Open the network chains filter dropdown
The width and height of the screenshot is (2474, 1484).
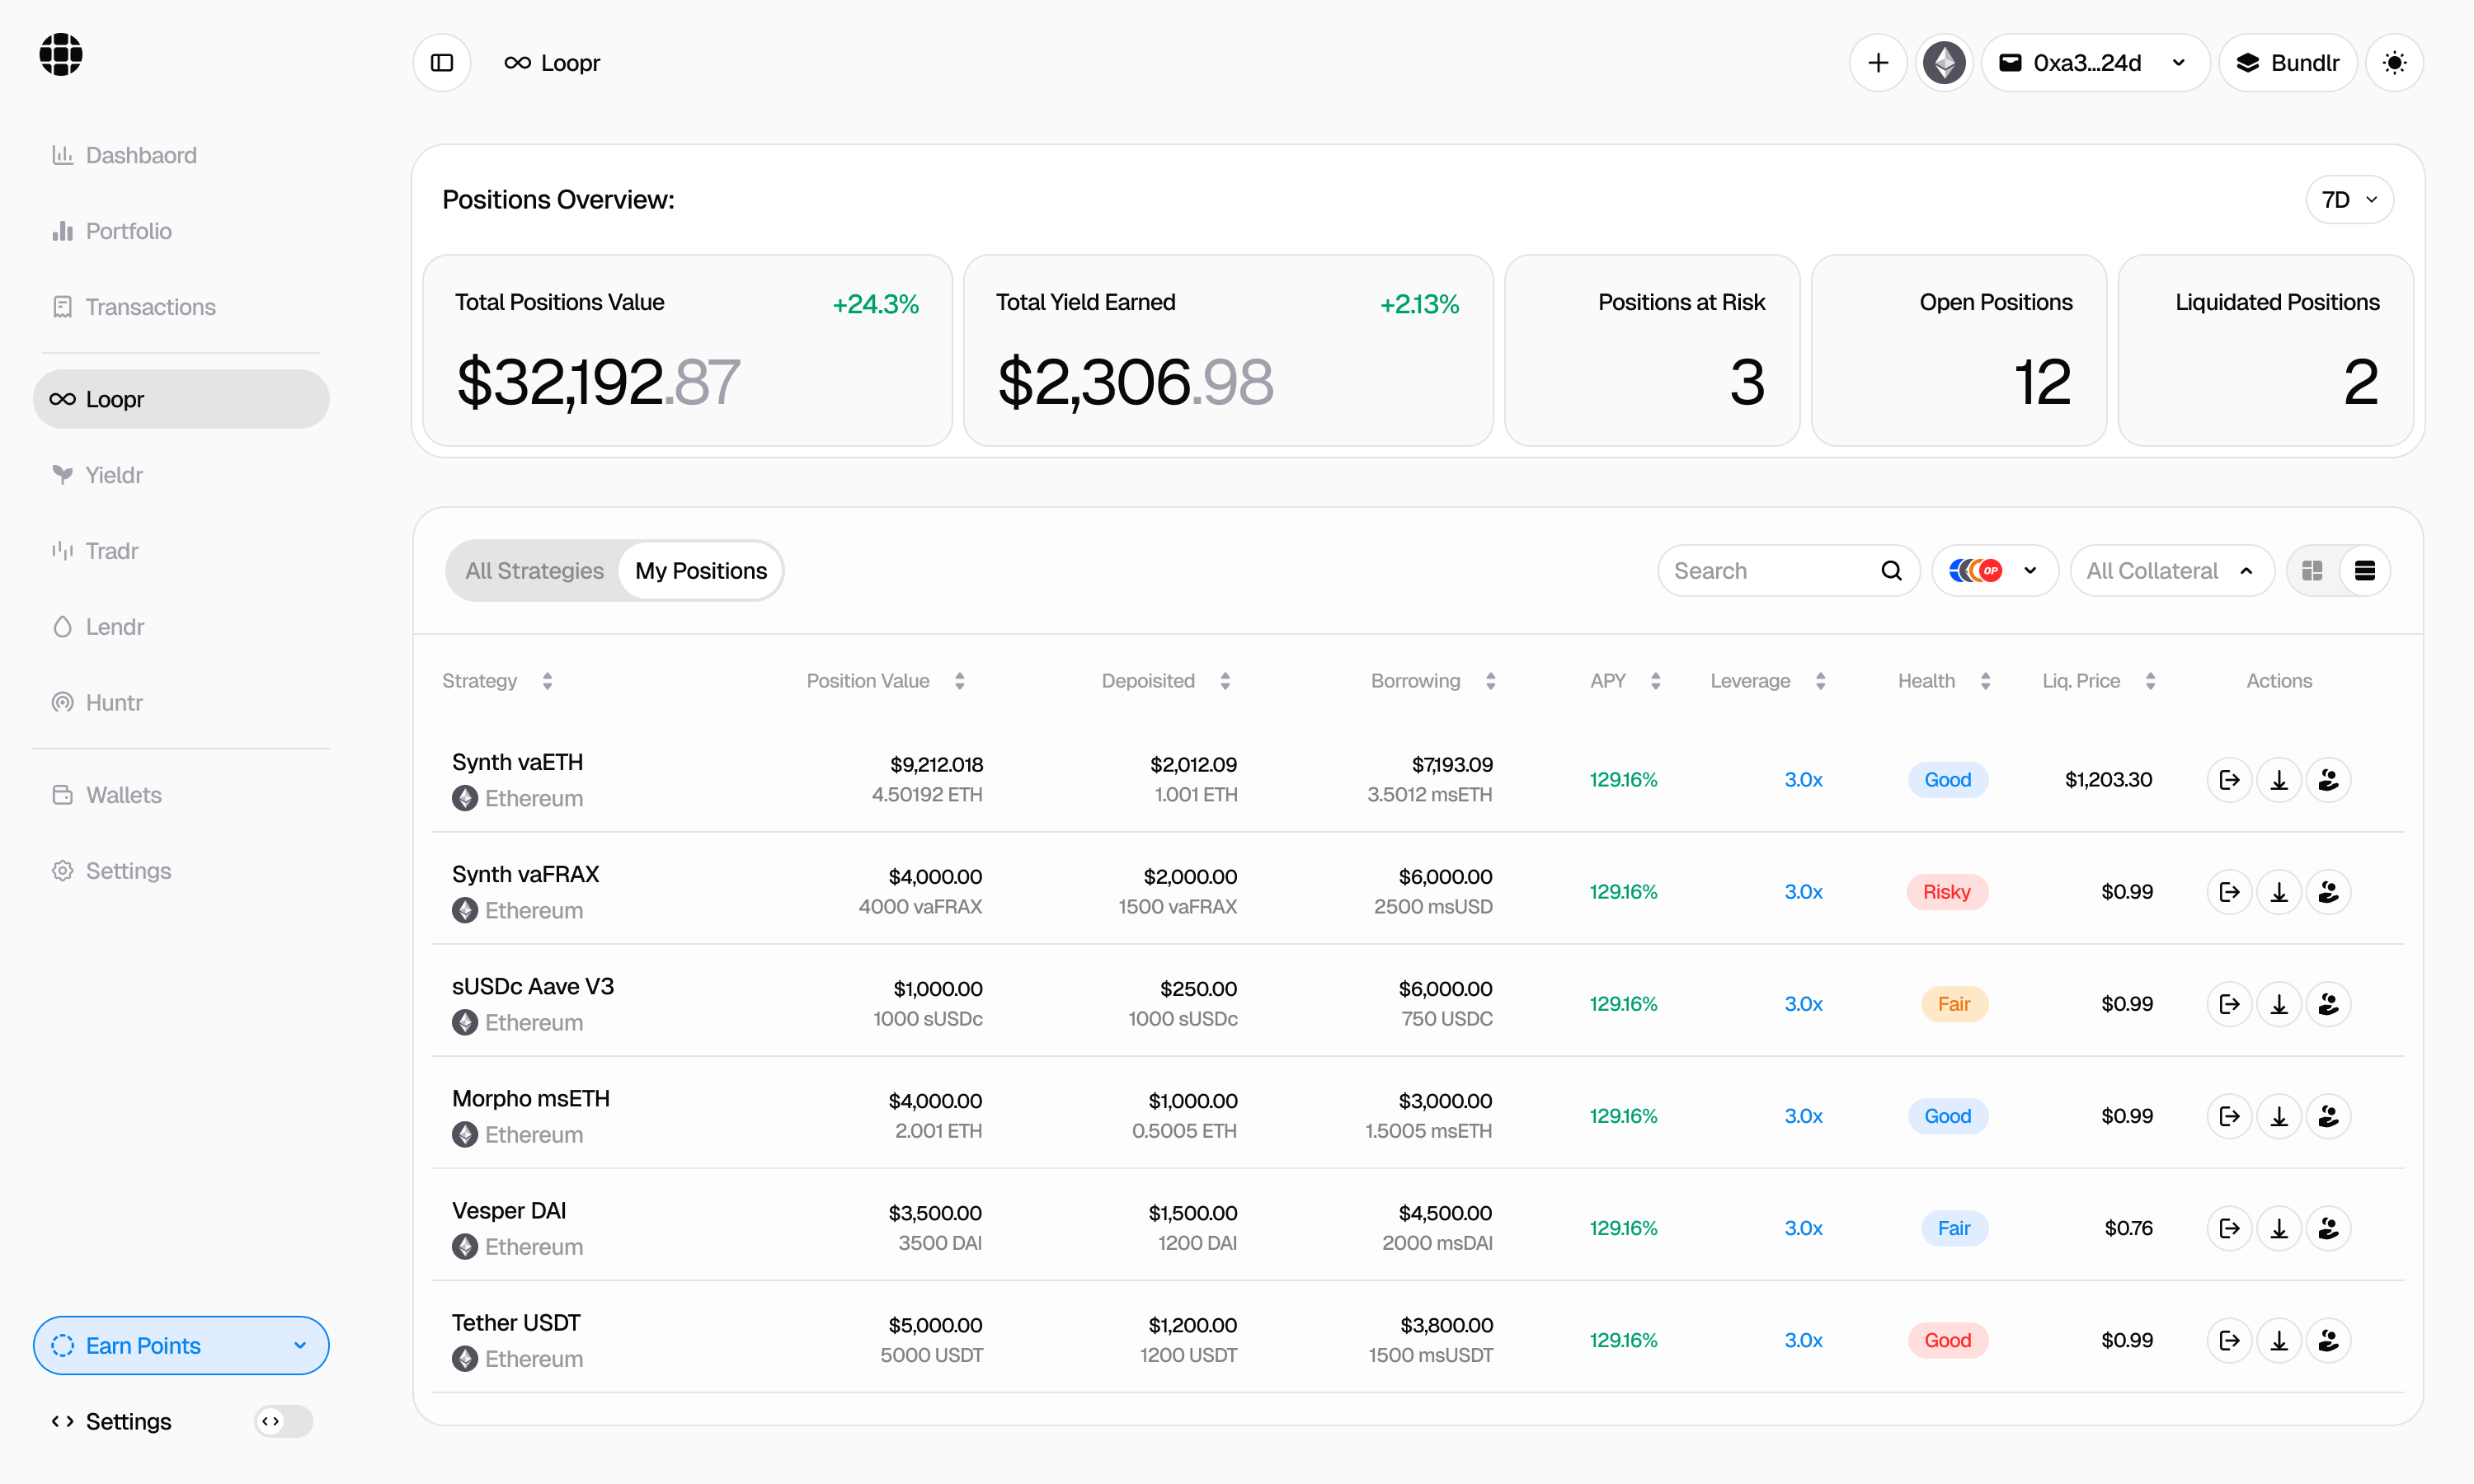[x=1994, y=571]
